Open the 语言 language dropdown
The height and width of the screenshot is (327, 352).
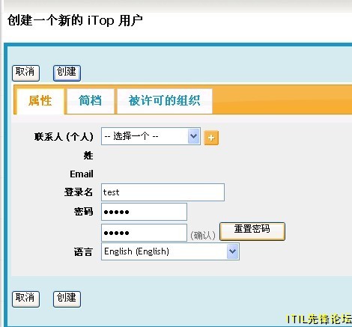[x=170, y=251]
